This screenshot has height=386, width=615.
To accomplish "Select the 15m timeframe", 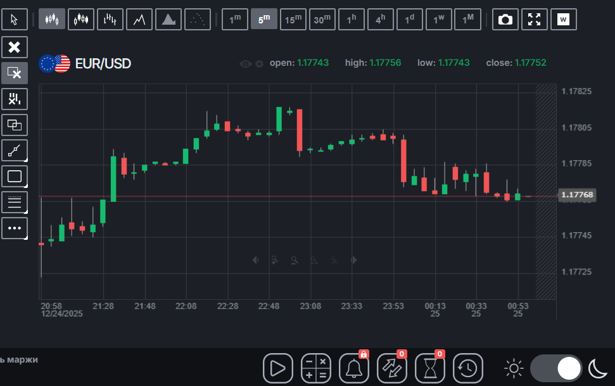I will (x=293, y=19).
